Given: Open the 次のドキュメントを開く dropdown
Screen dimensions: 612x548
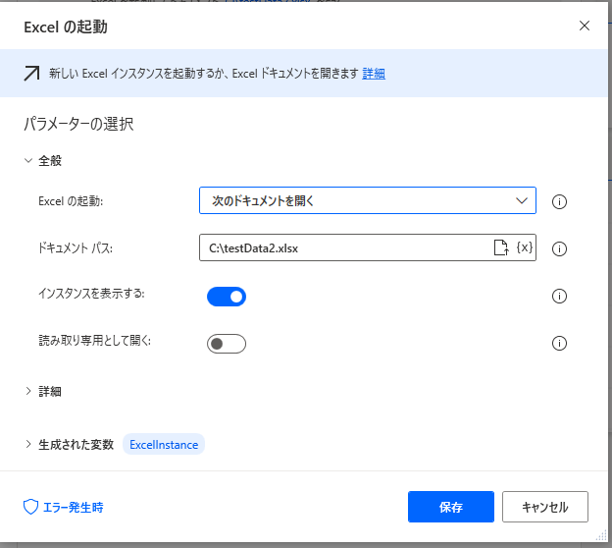Looking at the screenshot, I should click(367, 200).
